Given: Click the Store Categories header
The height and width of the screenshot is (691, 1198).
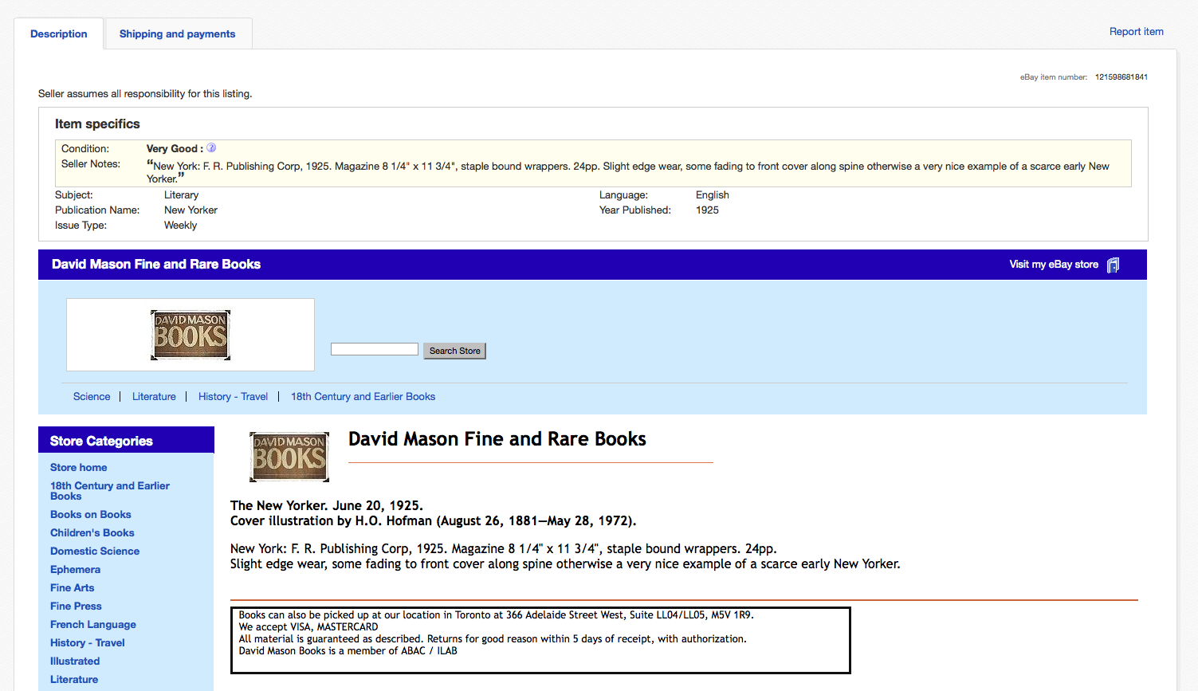Looking at the screenshot, I should (101, 441).
